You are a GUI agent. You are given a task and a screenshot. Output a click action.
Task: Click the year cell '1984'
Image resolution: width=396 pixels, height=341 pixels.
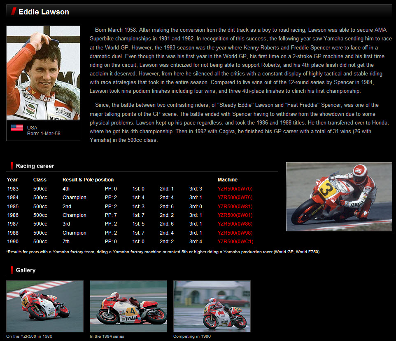click(13, 198)
